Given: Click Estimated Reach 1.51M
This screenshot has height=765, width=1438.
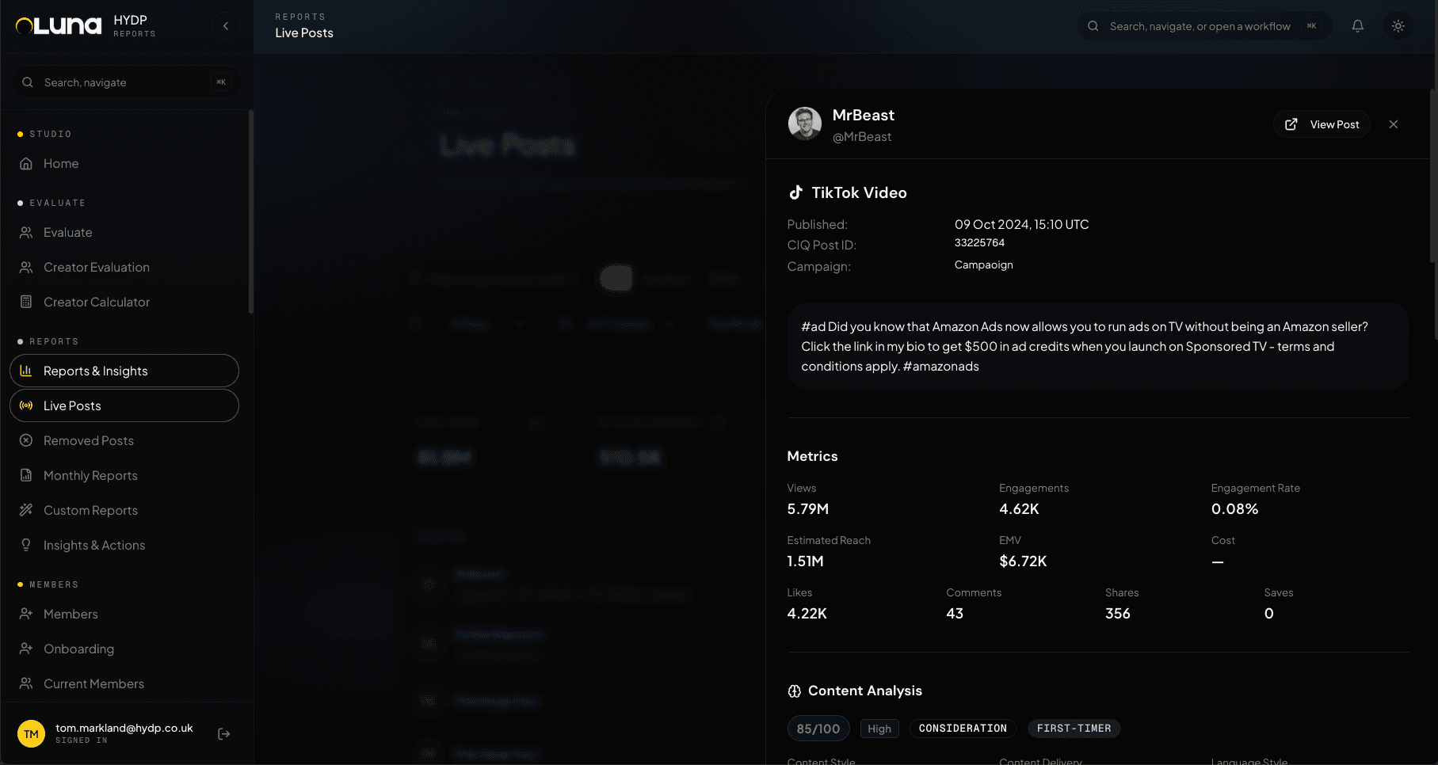Looking at the screenshot, I should (805, 561).
